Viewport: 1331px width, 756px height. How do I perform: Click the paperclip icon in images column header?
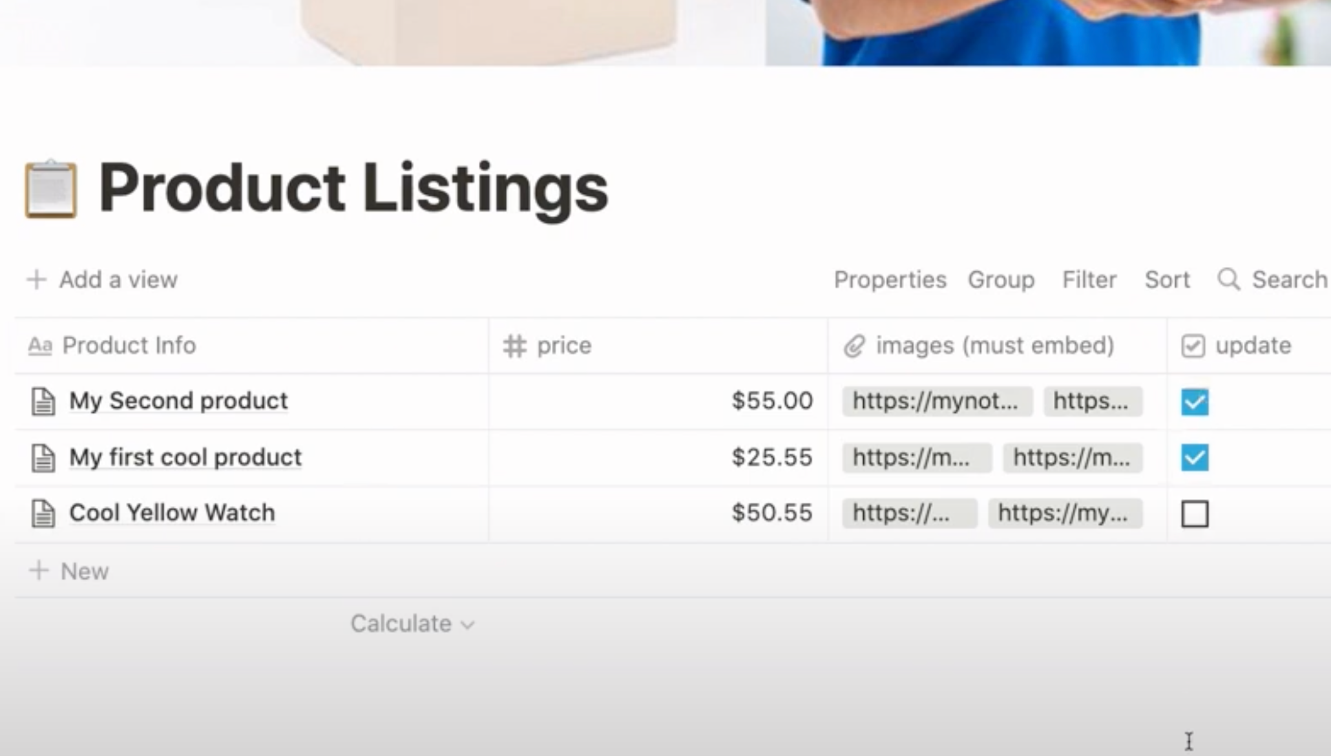click(x=854, y=346)
